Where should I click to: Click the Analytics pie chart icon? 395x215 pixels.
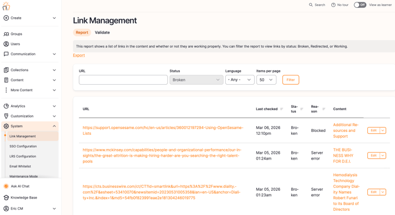click(6, 106)
